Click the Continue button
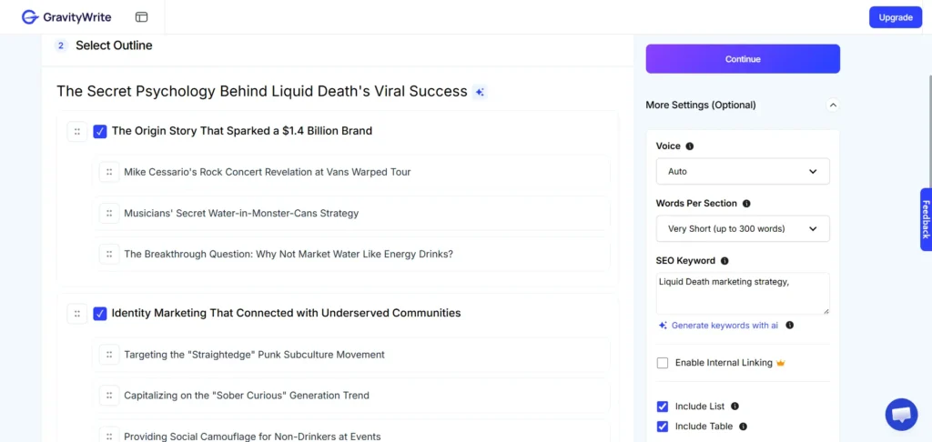 point(743,59)
